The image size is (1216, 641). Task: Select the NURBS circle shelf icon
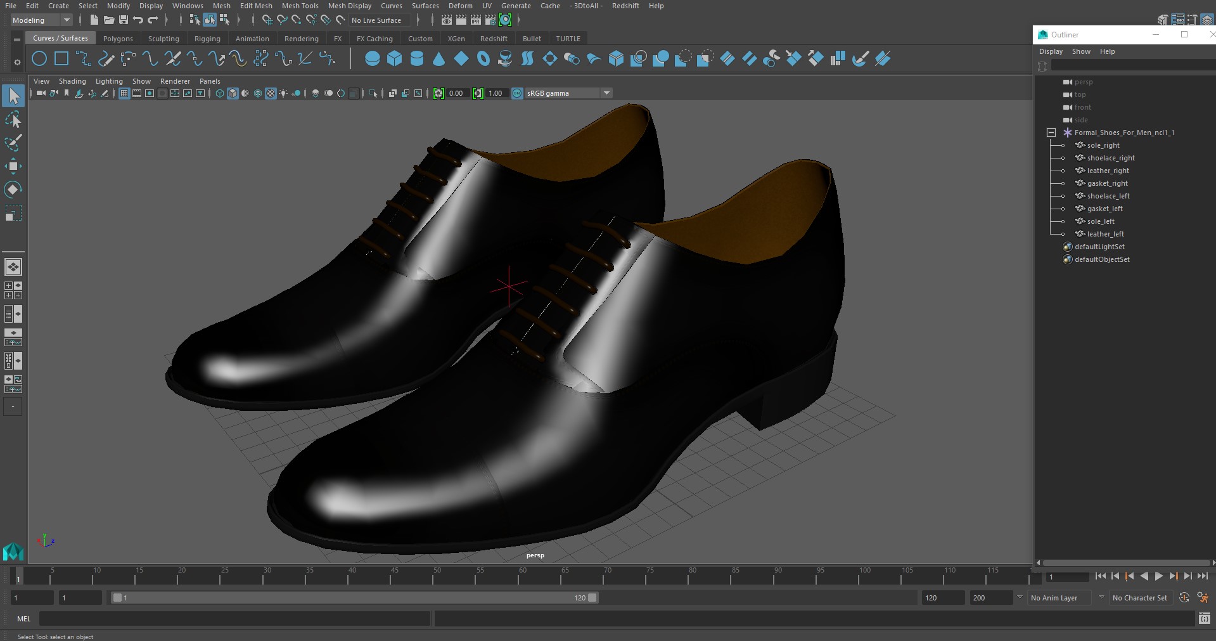(x=39, y=59)
